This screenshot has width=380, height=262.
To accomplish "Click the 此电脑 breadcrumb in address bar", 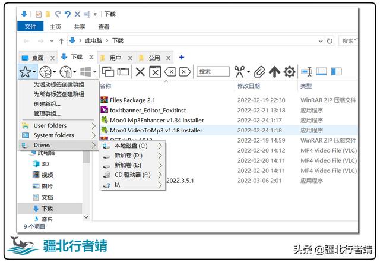I will 94,41.
